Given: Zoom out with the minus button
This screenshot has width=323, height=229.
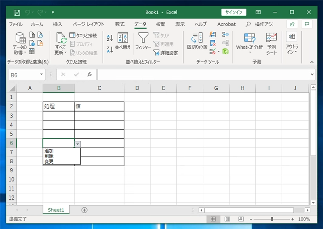Looking at the screenshot, I should click(x=251, y=219).
